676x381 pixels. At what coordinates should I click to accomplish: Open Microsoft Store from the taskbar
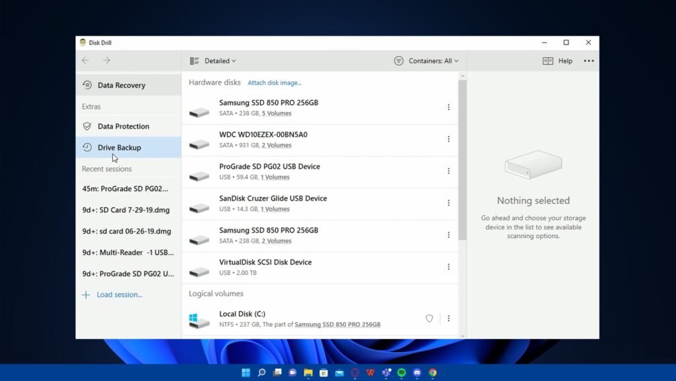(x=323, y=373)
